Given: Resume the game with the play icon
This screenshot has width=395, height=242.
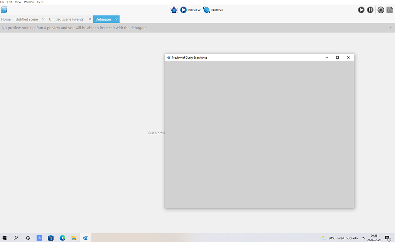Looking at the screenshot, I should click(361, 10).
